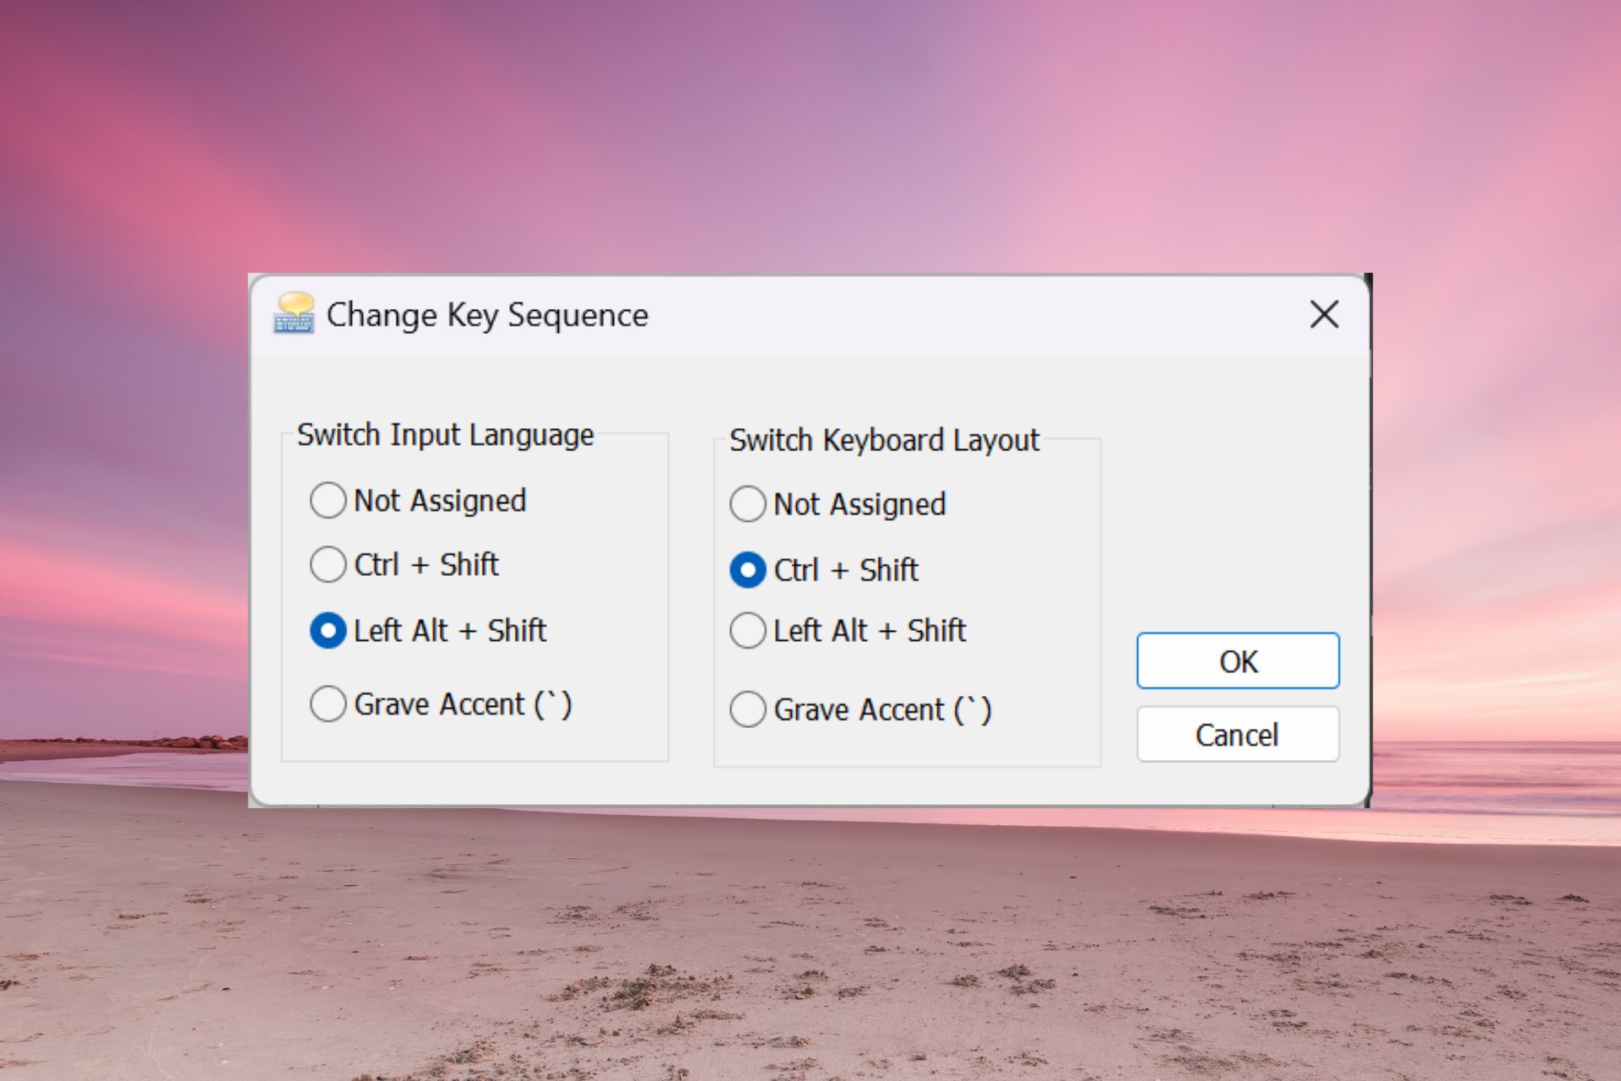Close the Change Key Sequence dialog
Image resolution: width=1621 pixels, height=1081 pixels.
click(1324, 315)
